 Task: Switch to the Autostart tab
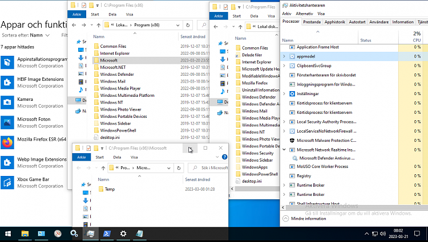(357, 22)
